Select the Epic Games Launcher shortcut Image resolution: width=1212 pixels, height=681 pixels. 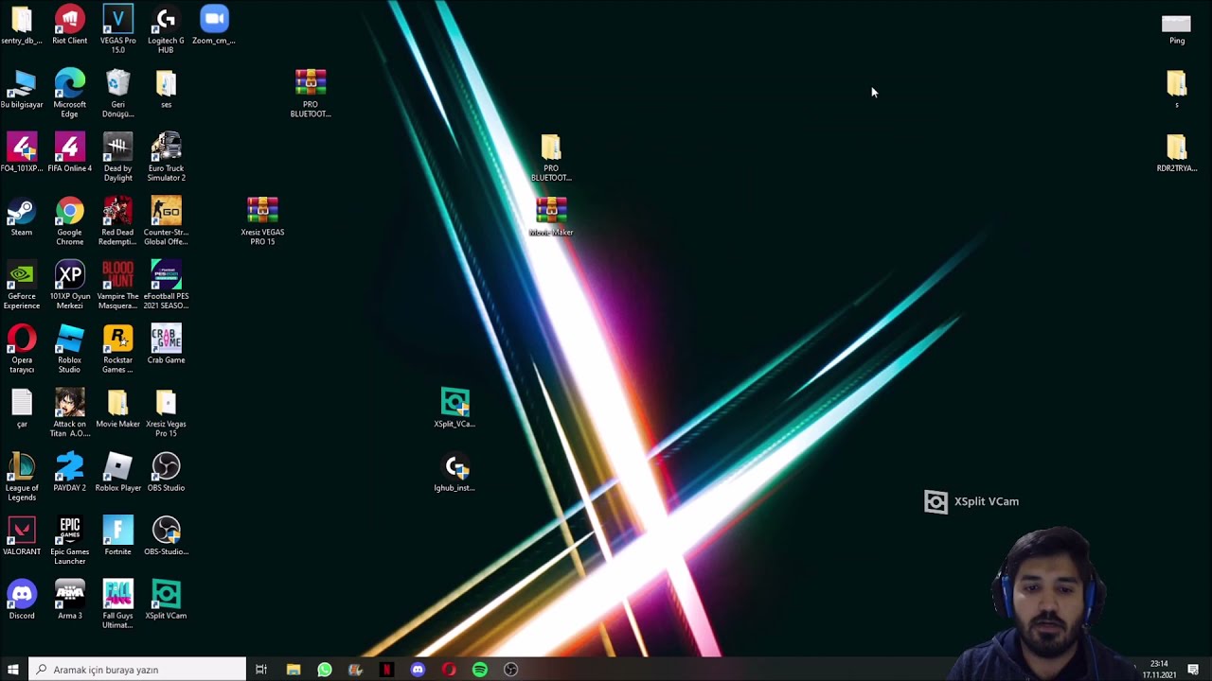click(x=69, y=541)
